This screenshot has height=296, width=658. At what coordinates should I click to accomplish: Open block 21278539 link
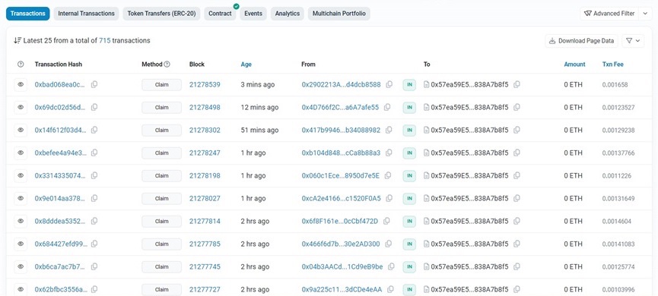click(x=205, y=84)
